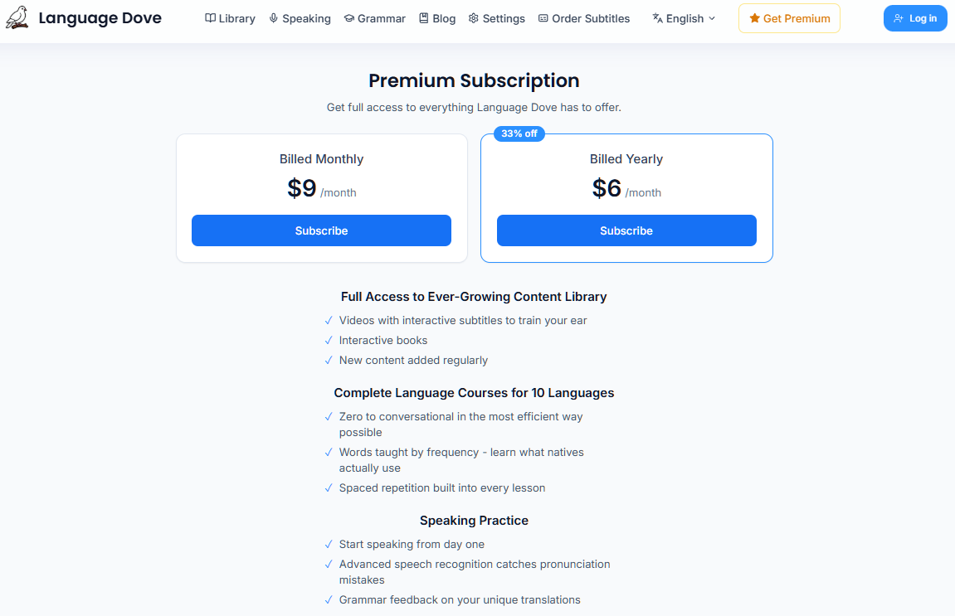Subscribe to the Billed Monthly plan
Viewport: 955px width, 616px height.
[x=321, y=230]
